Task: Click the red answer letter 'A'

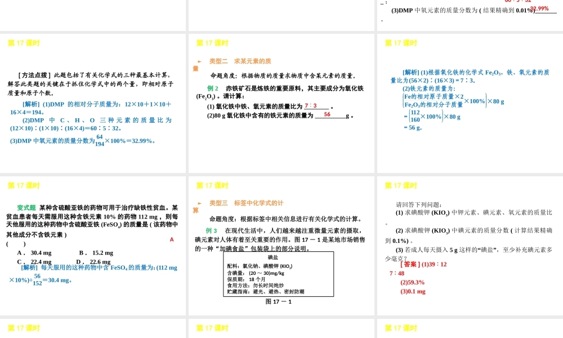Action: (x=172, y=239)
